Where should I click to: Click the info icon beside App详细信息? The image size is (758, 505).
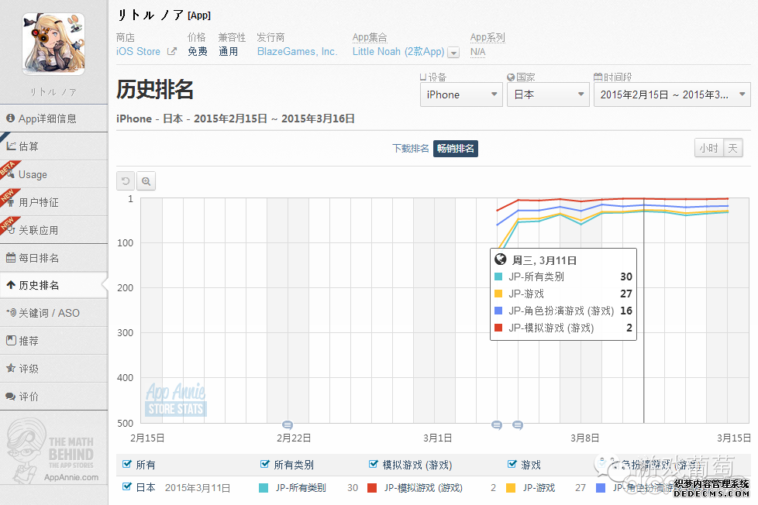(10, 118)
